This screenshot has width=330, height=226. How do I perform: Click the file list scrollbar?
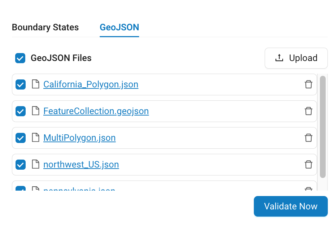click(x=322, y=126)
